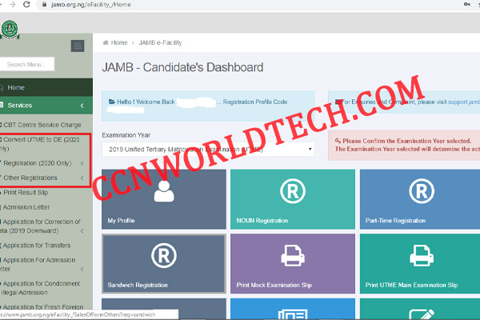Click the Print Mock Examination printer icon
The width and height of the screenshot is (480, 320).
293,255
